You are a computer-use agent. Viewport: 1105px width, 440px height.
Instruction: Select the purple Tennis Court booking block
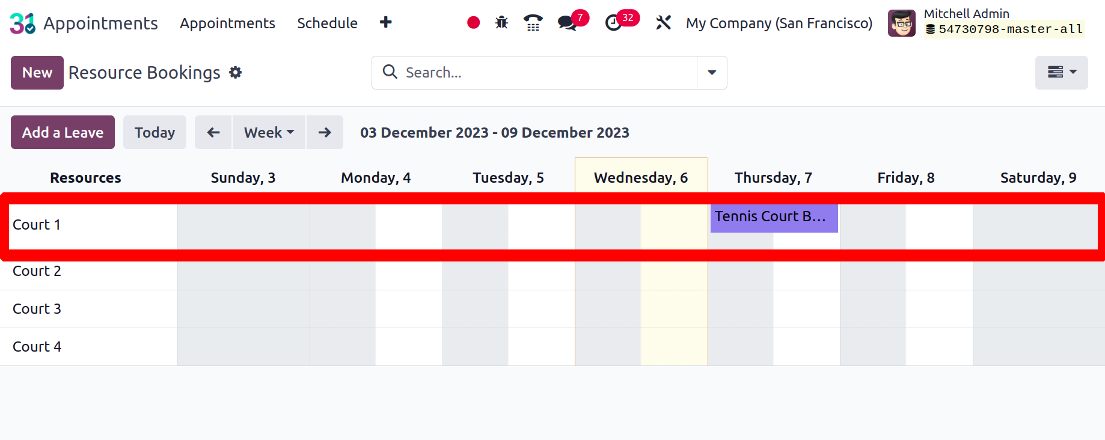pos(774,218)
